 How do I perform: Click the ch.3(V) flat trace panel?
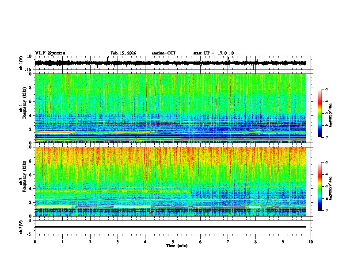pos(174,227)
